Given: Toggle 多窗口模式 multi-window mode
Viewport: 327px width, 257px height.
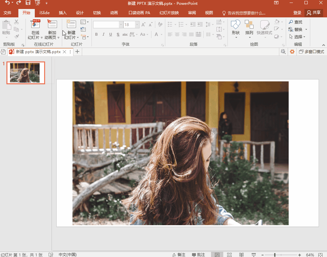Looking at the screenshot, I should 311,52.
